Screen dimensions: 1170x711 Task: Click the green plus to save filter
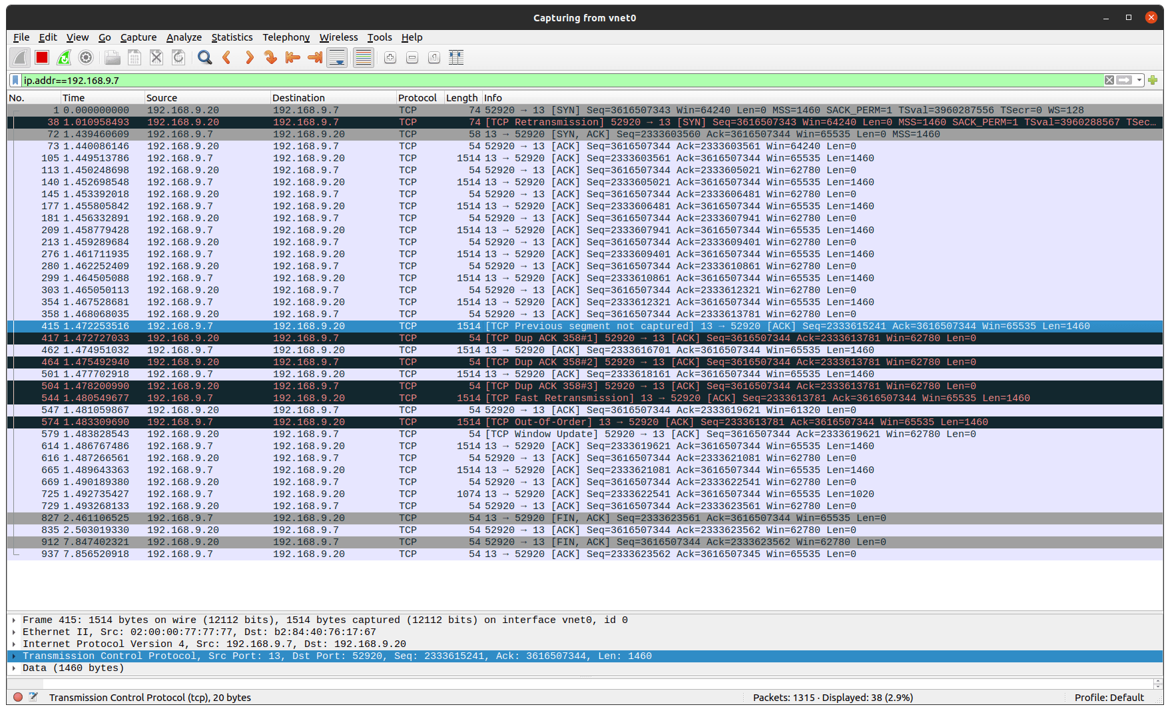click(x=1153, y=79)
